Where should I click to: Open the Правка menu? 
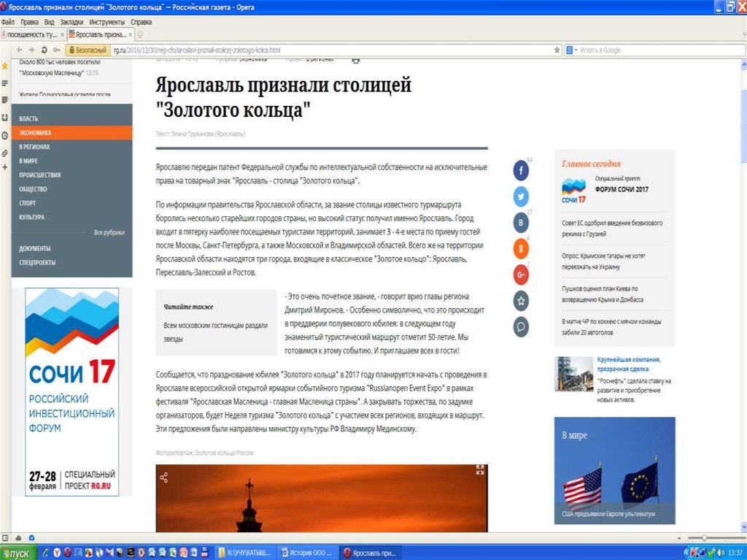(x=29, y=22)
